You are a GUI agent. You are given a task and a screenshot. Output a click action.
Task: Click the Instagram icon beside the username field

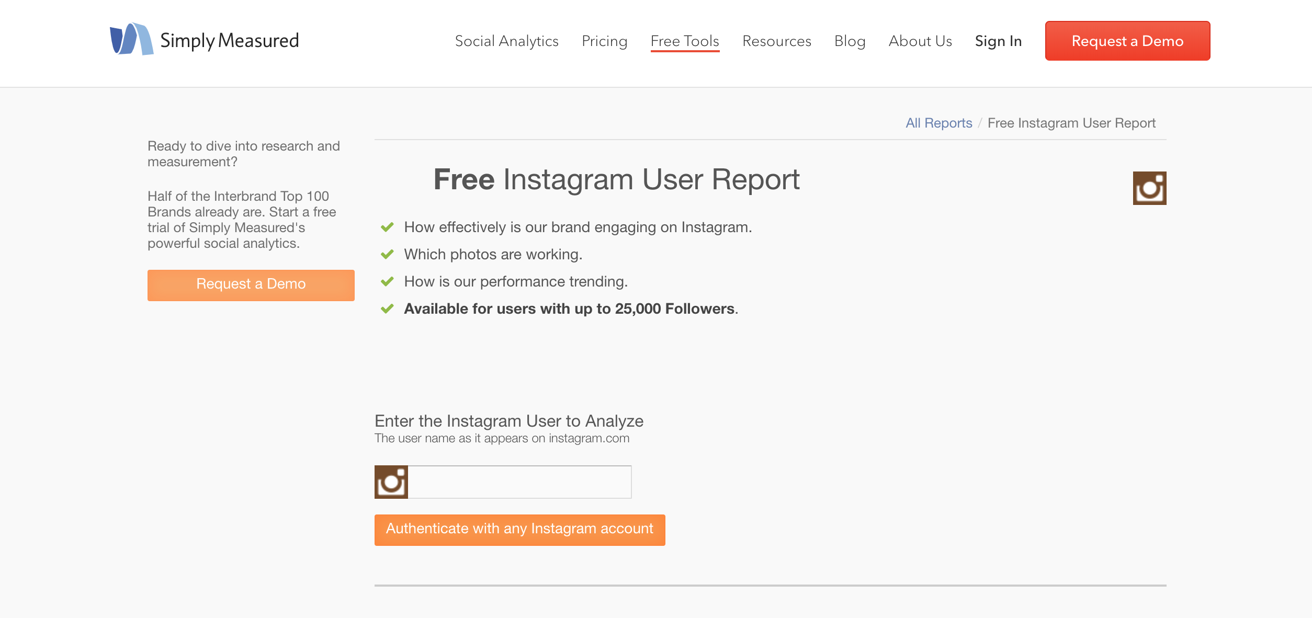[391, 482]
